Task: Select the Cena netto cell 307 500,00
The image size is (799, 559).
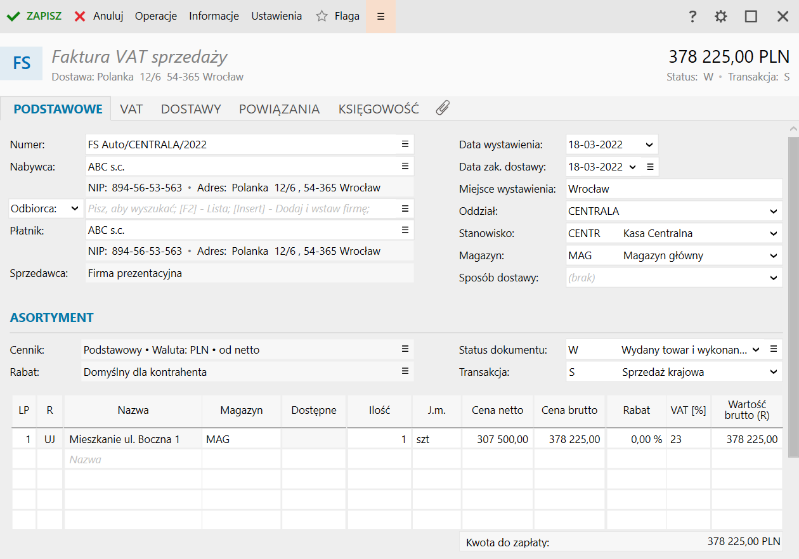Action: tap(498, 439)
